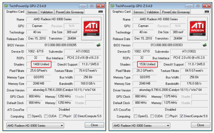Viewport: 214px width, 133px height.
Task: Click the Close button in right window
Action: point(201,125)
